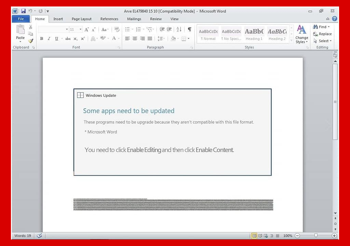Toggle Center alignment

[x=135, y=39]
